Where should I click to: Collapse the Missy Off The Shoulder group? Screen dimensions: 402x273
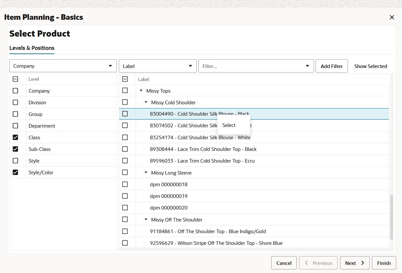point(145,219)
